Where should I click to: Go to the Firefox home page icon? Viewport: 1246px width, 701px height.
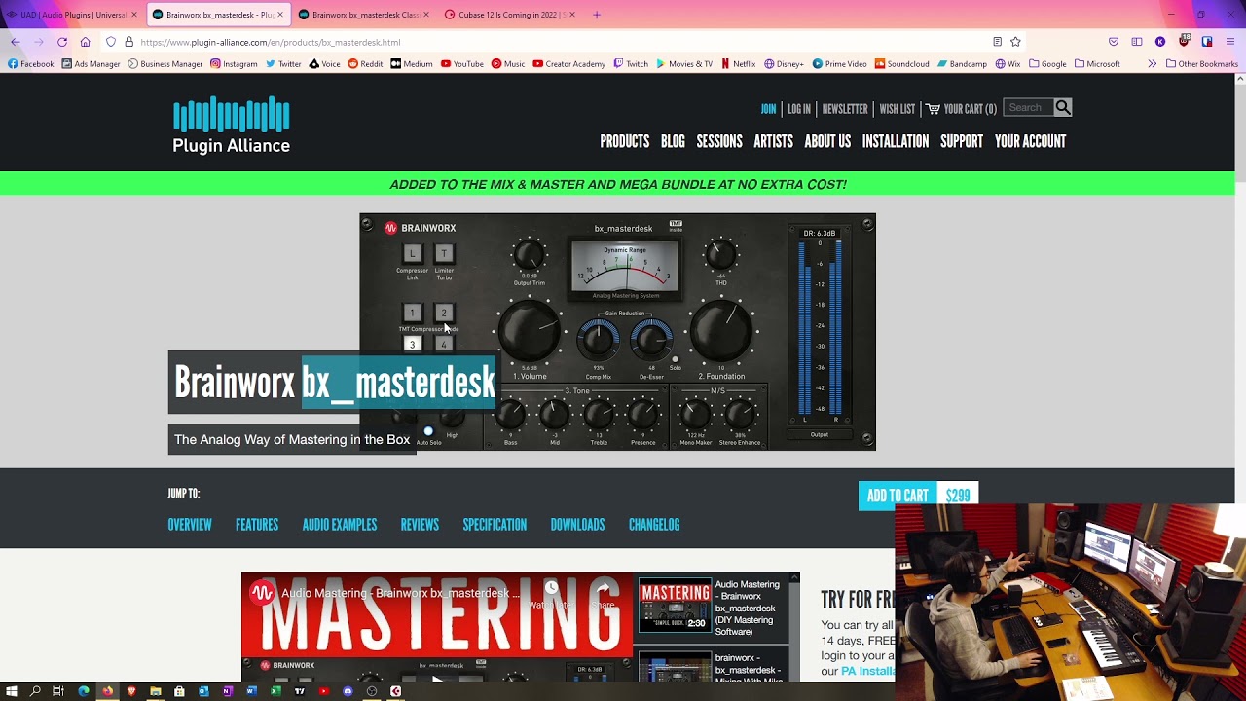pyautogui.click(x=86, y=42)
